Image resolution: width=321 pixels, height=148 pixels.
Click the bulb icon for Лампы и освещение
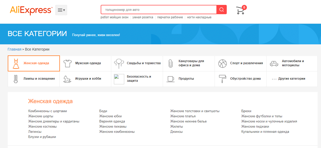click(x=15, y=79)
